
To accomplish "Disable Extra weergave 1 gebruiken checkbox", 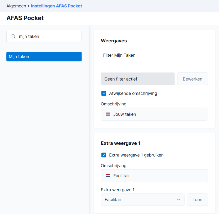I will pos(104,155).
